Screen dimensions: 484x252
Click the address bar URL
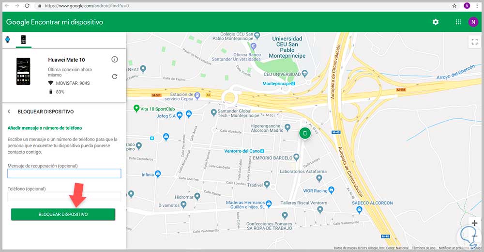pyautogui.click(x=87, y=5)
